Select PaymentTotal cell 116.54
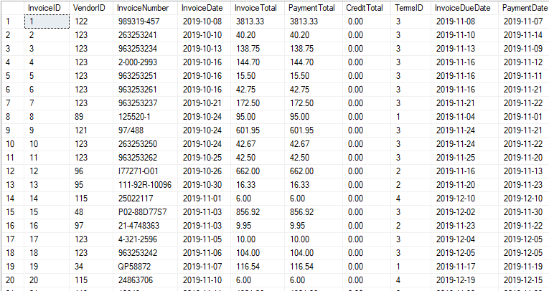Image resolution: width=549 pixels, height=291 pixels. click(x=314, y=267)
